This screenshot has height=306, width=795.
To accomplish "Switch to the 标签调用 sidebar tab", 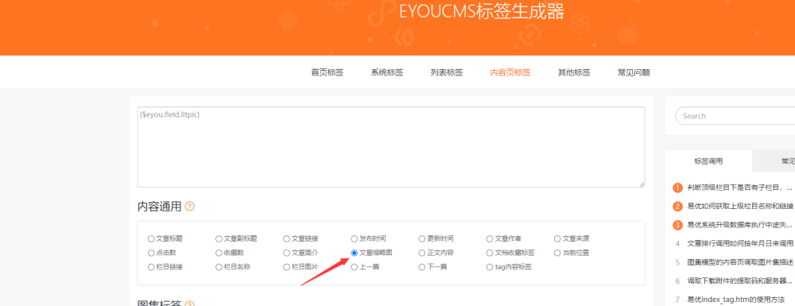I will (x=708, y=161).
